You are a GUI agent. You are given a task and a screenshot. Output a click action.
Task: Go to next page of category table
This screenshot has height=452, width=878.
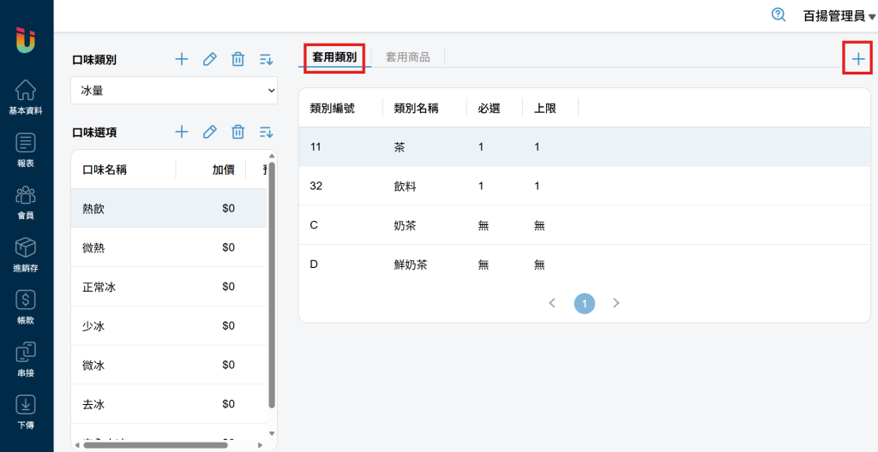(616, 303)
